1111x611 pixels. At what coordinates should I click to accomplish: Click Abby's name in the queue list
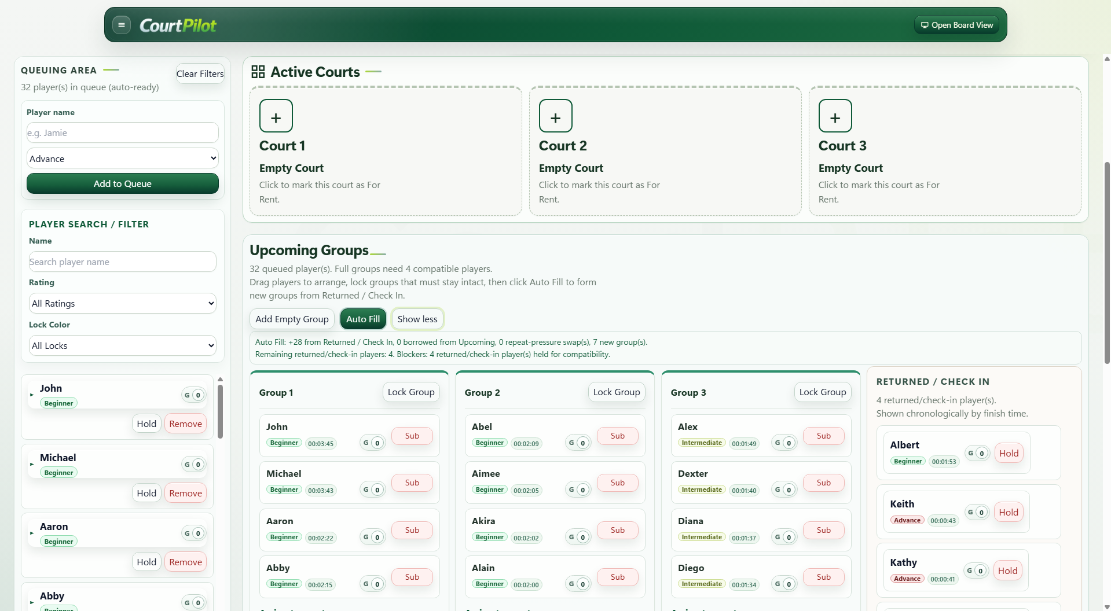pos(52,596)
